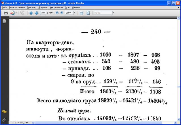Zoom in with the plus button
Viewport: 181px width, 125px height.
pos(62,13)
